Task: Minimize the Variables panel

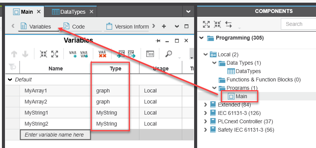Action: tap(167, 41)
